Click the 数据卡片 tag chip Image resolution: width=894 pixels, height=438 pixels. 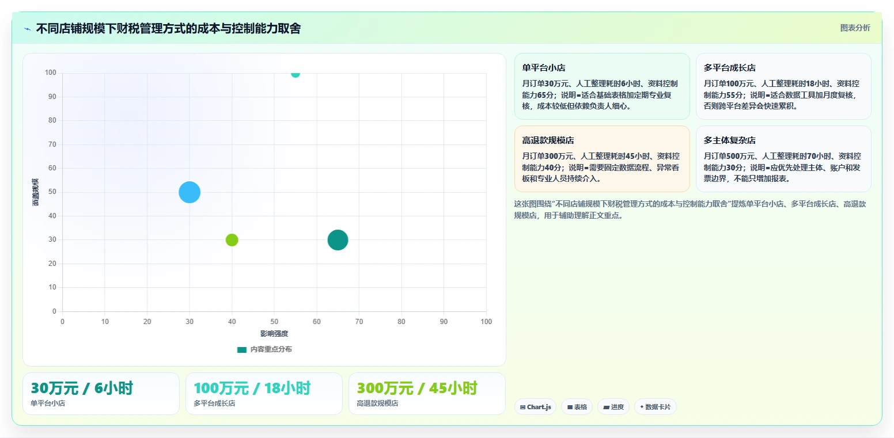click(x=655, y=407)
